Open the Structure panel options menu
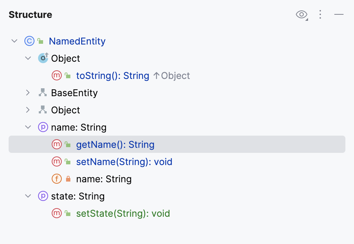 [x=320, y=15]
